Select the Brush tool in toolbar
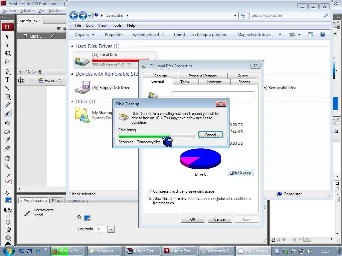 (x=7, y=113)
